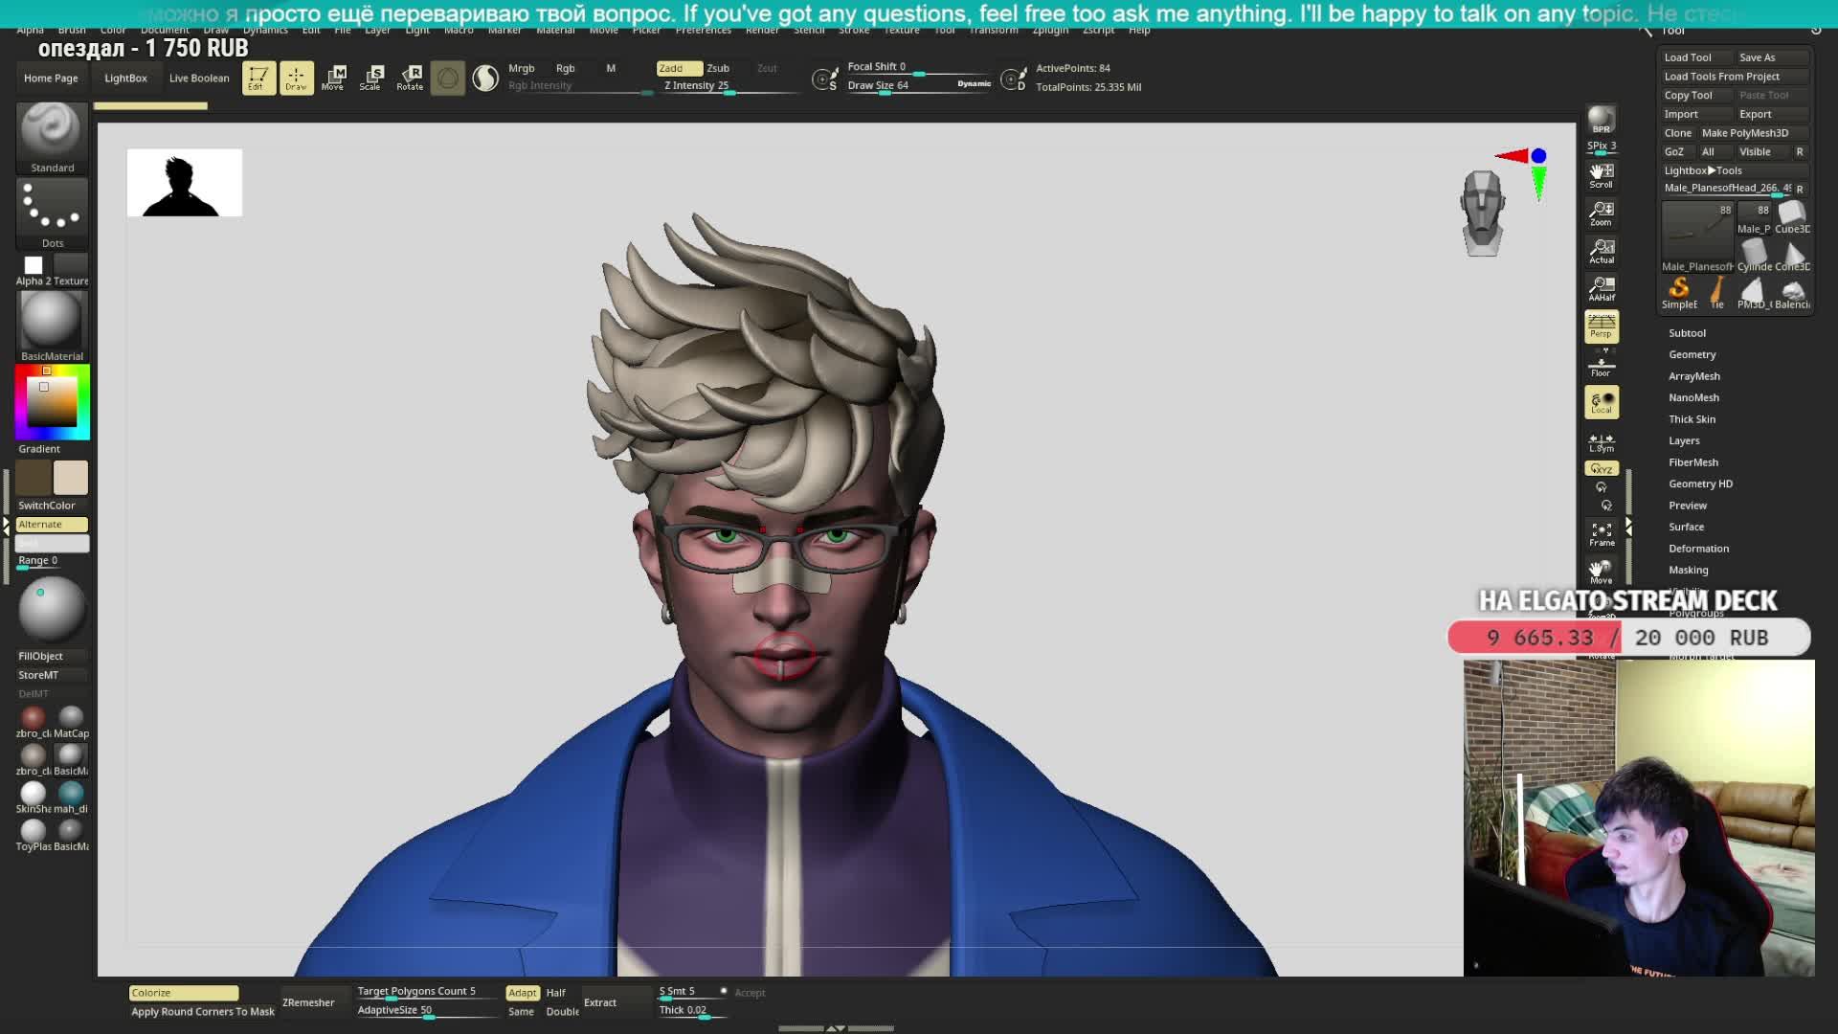Select the Rotate transform tool icon

click(410, 78)
